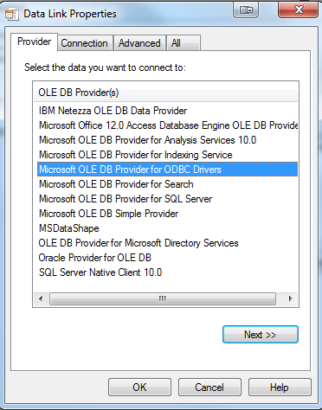Open Help for this dialog
This screenshot has height=410, width=322.
[280, 388]
